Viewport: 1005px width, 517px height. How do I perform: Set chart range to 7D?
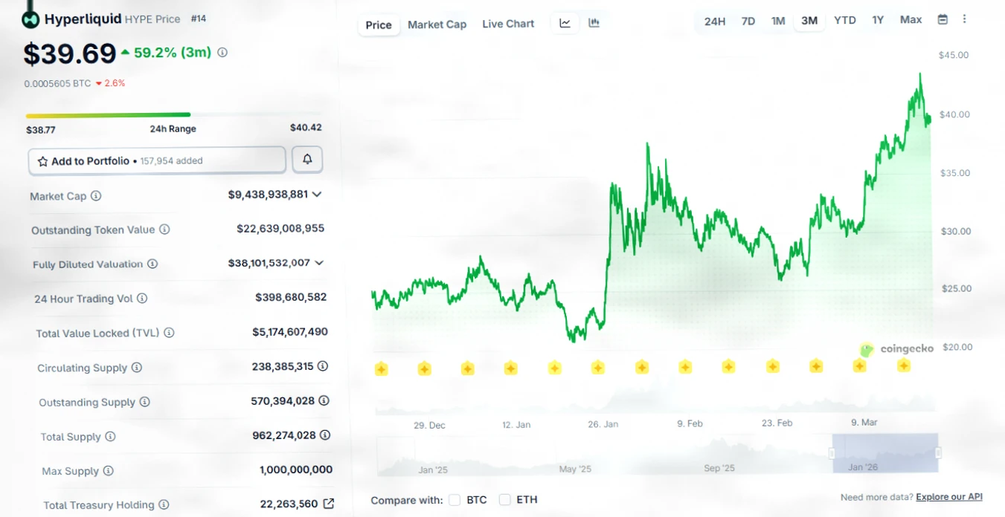point(748,21)
